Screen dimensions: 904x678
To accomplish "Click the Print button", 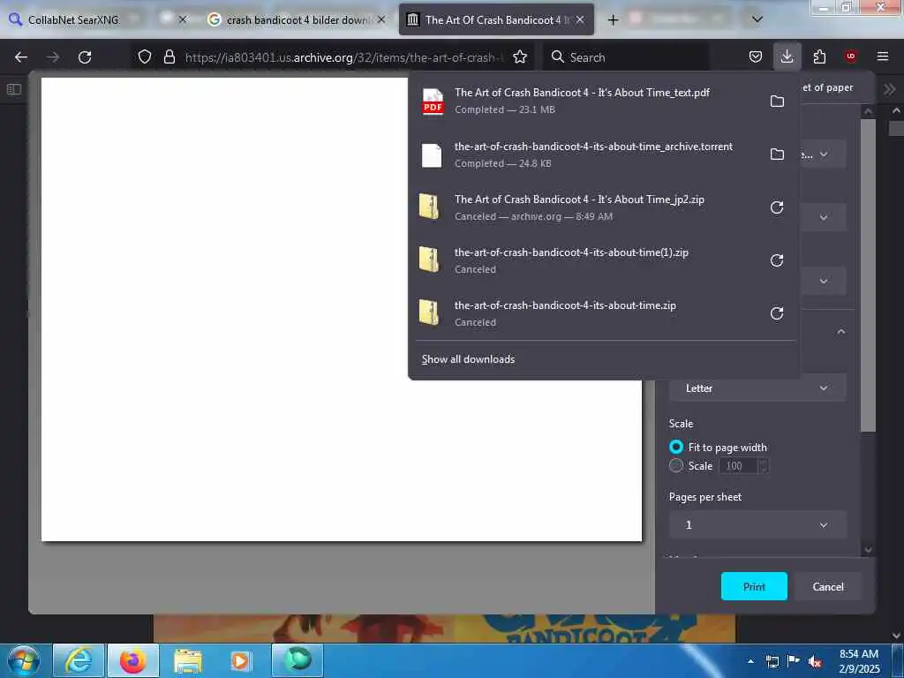I will click(x=754, y=586).
